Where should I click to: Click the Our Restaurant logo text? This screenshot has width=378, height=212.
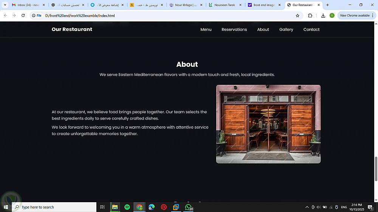(72, 29)
